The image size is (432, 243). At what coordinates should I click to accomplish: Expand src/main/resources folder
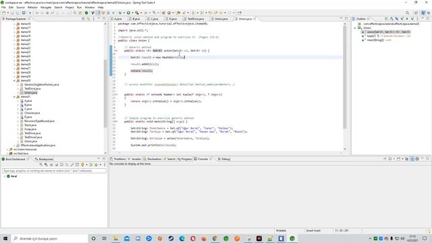click(x=7, y=149)
